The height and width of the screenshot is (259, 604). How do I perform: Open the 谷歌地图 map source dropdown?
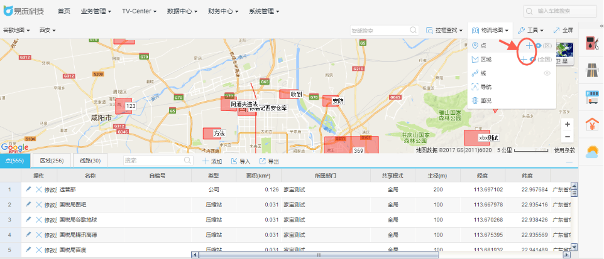point(18,30)
